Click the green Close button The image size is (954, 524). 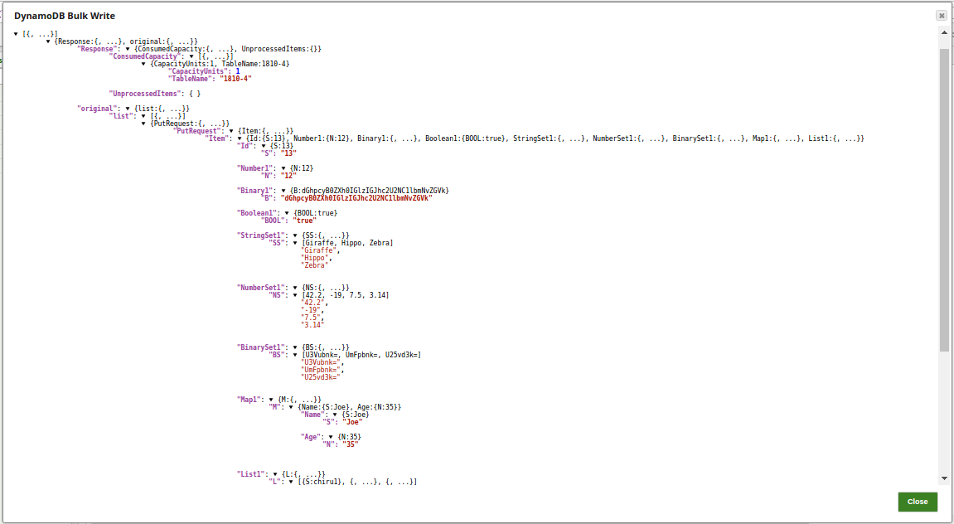click(x=918, y=502)
